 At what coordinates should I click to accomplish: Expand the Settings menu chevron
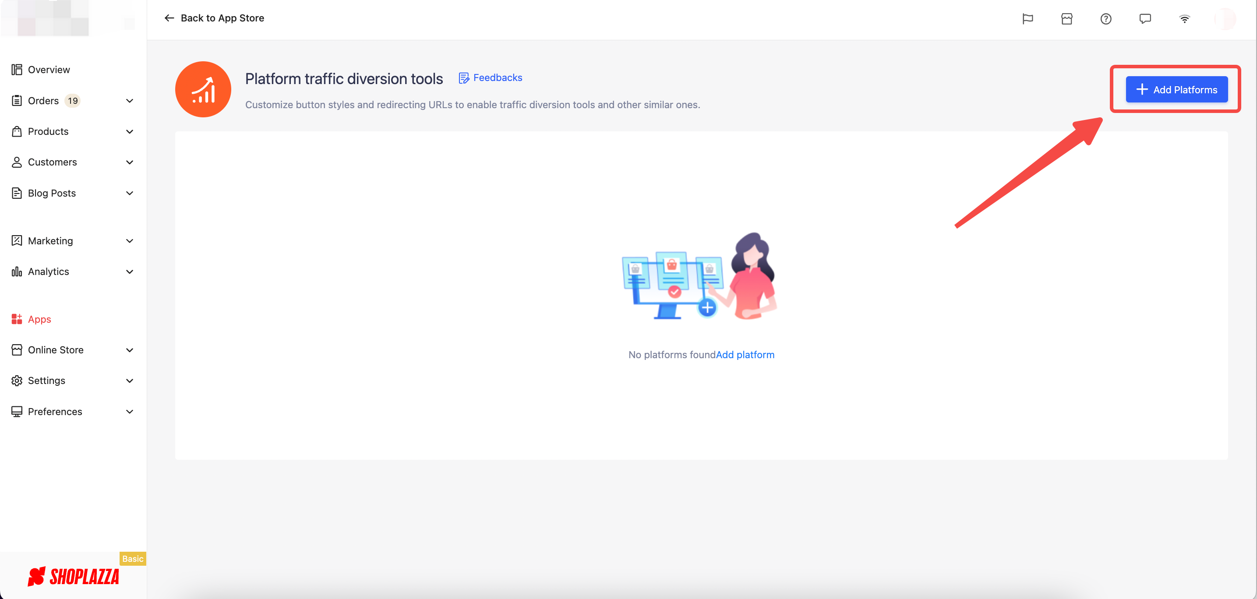tap(130, 381)
